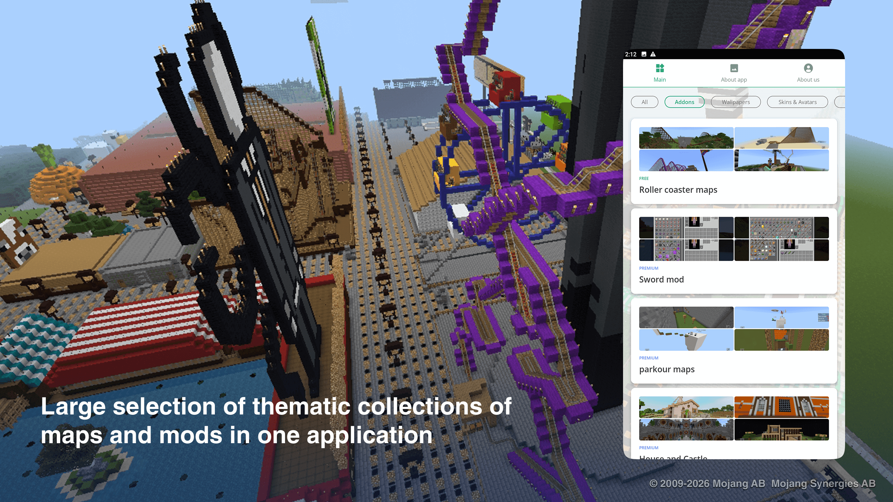
Task: Switch to the About app tab label
Action: pyautogui.click(x=734, y=80)
